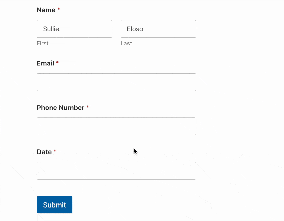Click the empty Email input field
This screenshot has height=221, width=284.
click(116, 82)
